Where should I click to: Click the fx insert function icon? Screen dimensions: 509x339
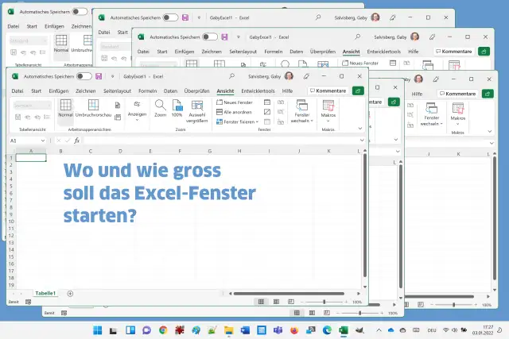point(77,141)
